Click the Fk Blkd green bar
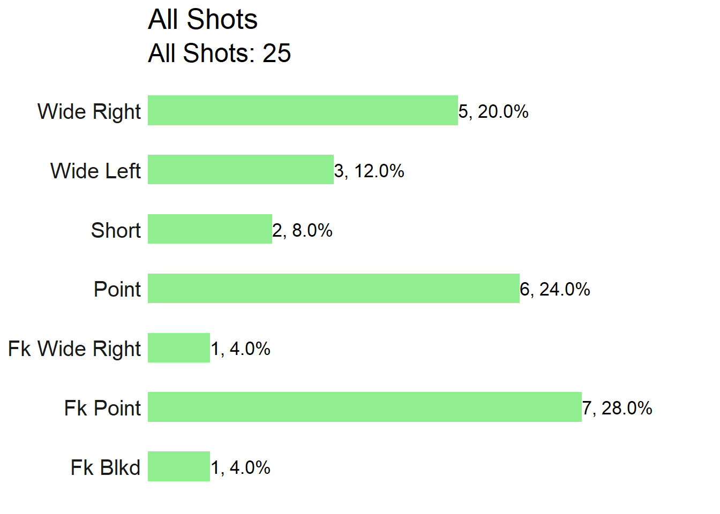This screenshot has width=720, height=514. [179, 466]
